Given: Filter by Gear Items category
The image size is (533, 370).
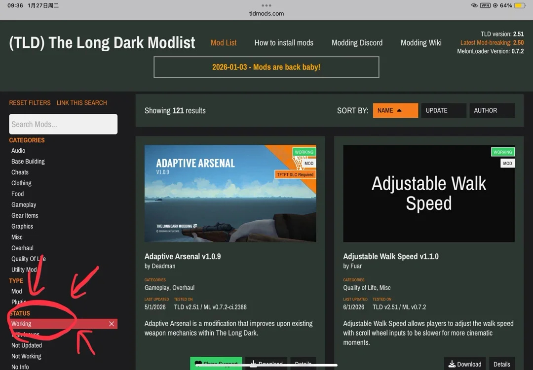Looking at the screenshot, I should click(25, 216).
